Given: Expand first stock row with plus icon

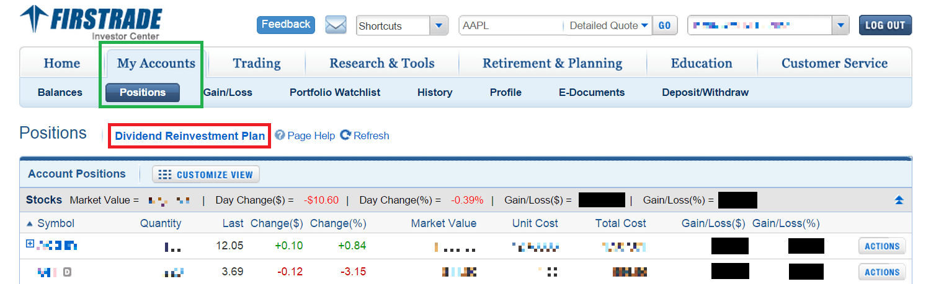Looking at the screenshot, I should coord(30,244).
